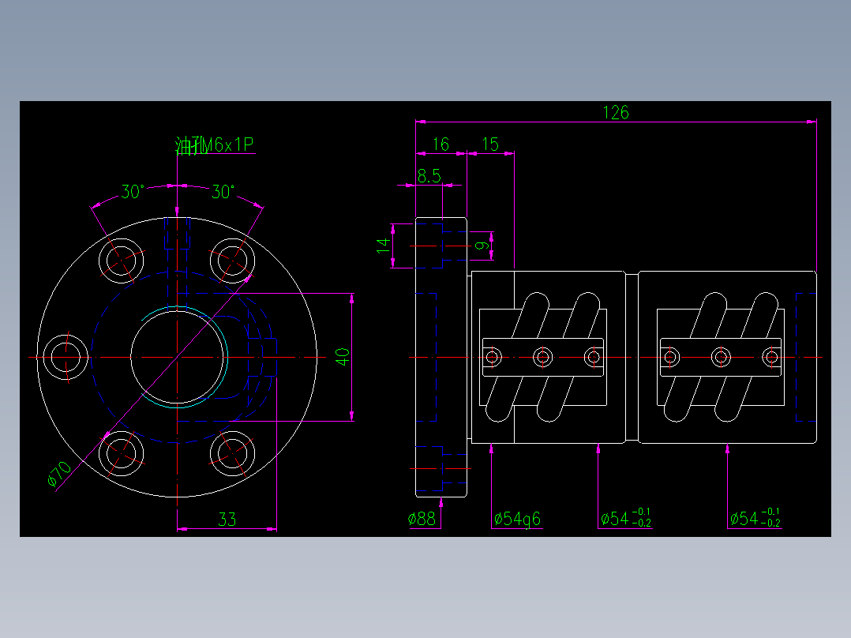Select the ø70 diameter label
This screenshot has height=638, width=851.
(x=59, y=474)
